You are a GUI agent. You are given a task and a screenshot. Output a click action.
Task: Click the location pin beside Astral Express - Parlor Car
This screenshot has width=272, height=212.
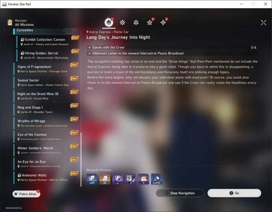tap(88, 32)
